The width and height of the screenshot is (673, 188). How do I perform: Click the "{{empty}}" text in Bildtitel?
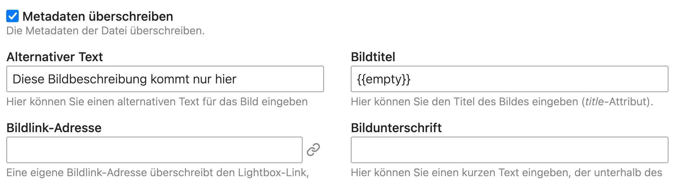pyautogui.click(x=383, y=79)
